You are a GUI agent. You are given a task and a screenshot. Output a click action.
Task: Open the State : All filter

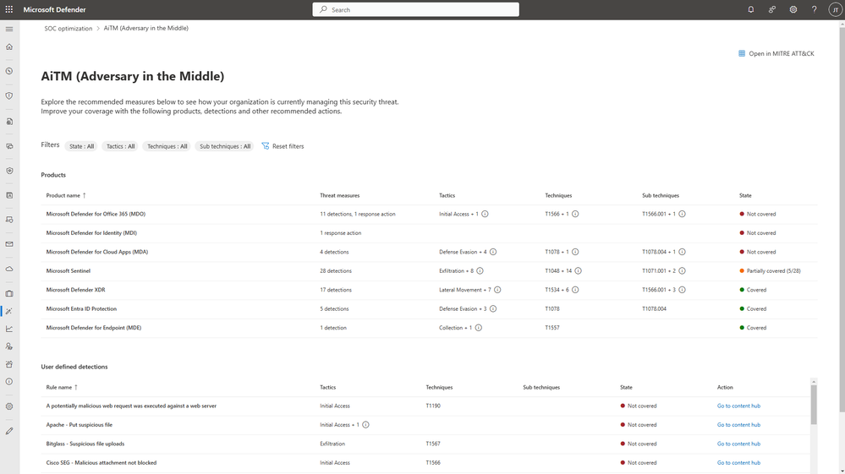tap(81, 146)
